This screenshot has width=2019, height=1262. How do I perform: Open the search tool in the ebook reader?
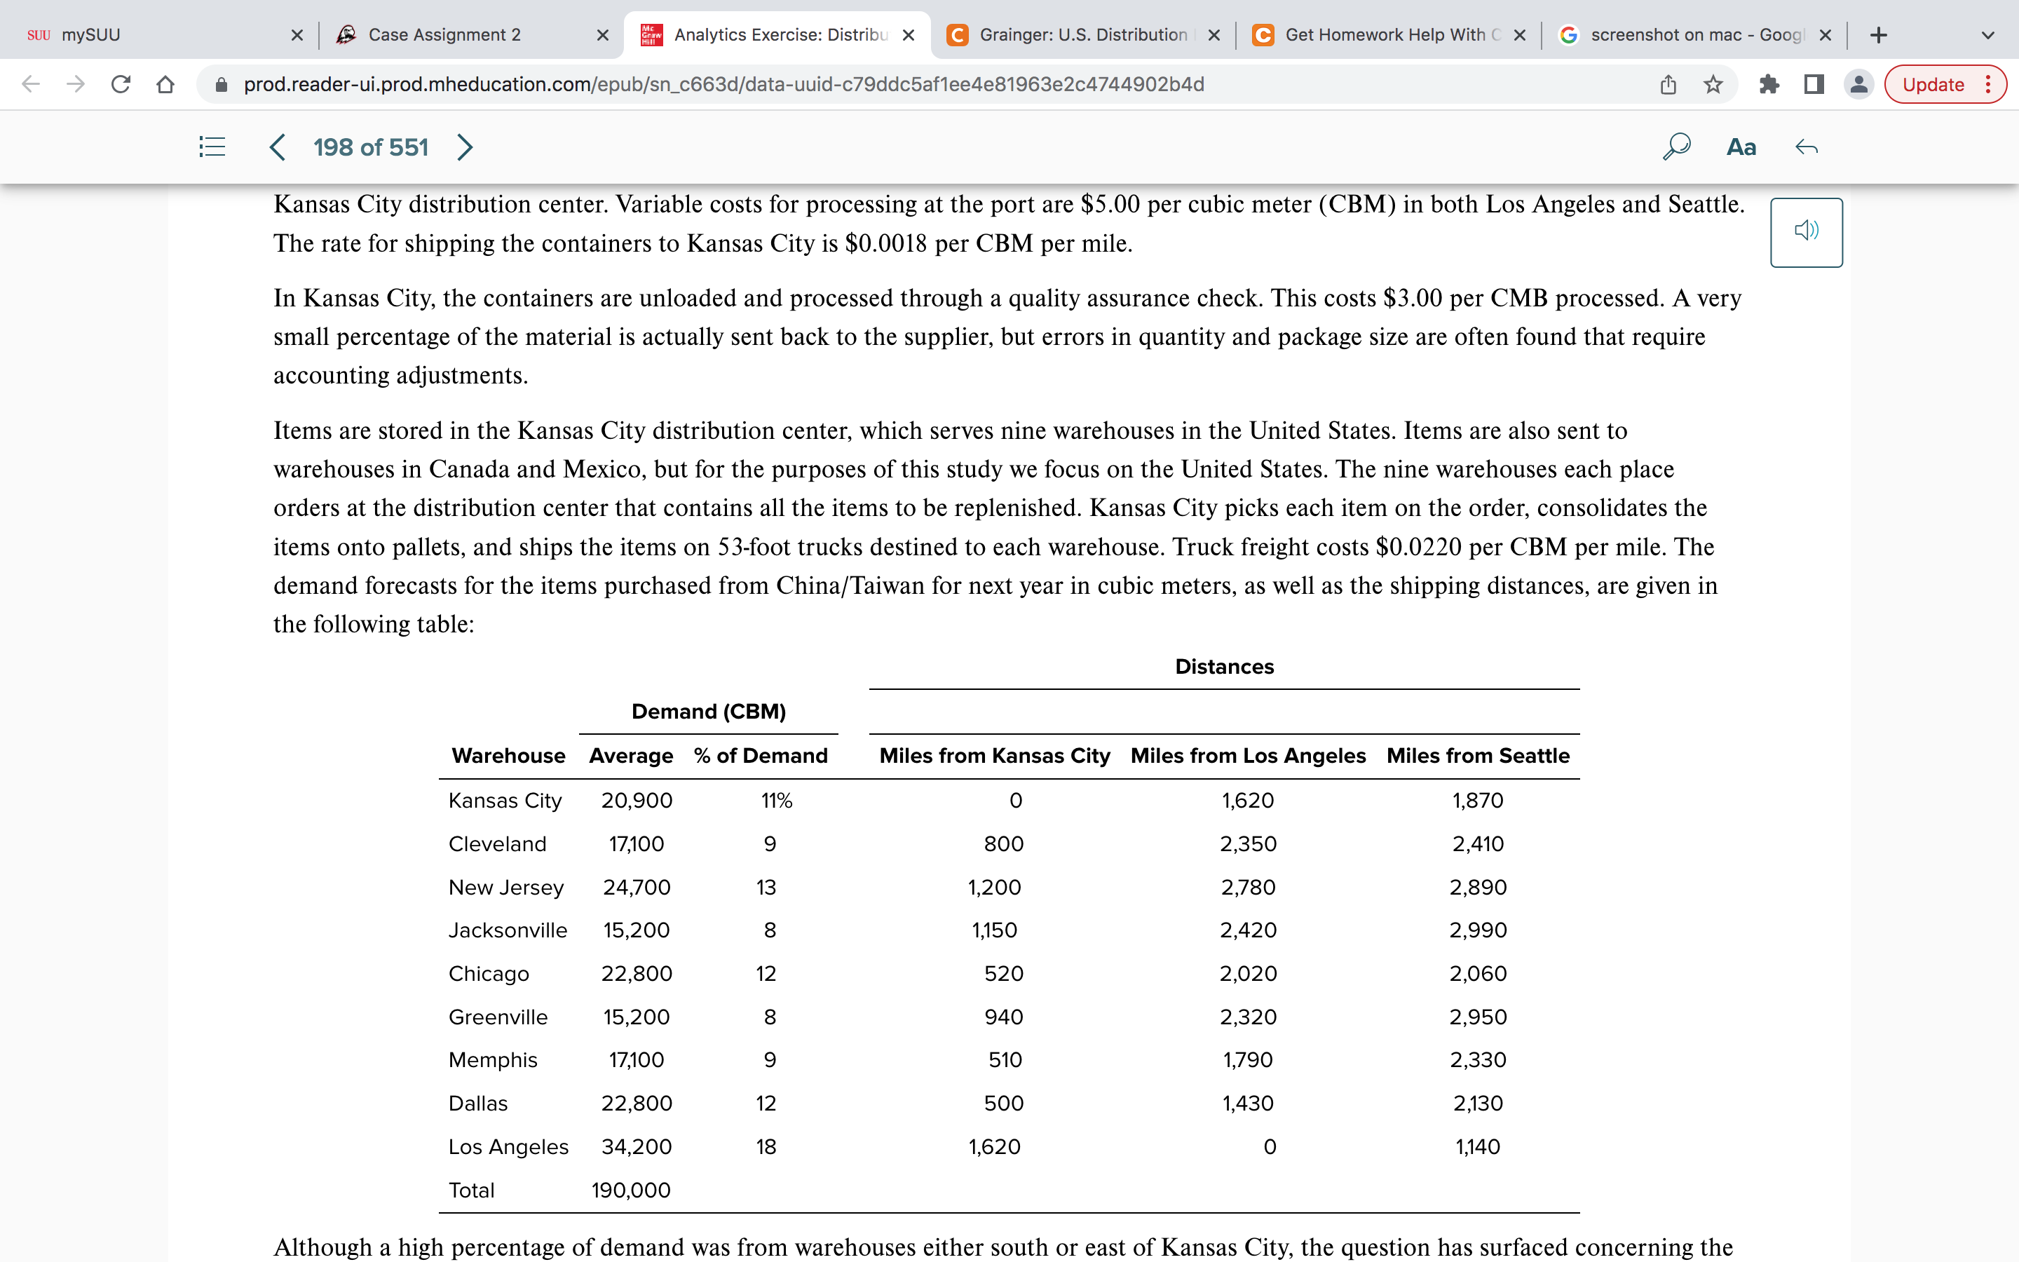pyautogui.click(x=1676, y=147)
